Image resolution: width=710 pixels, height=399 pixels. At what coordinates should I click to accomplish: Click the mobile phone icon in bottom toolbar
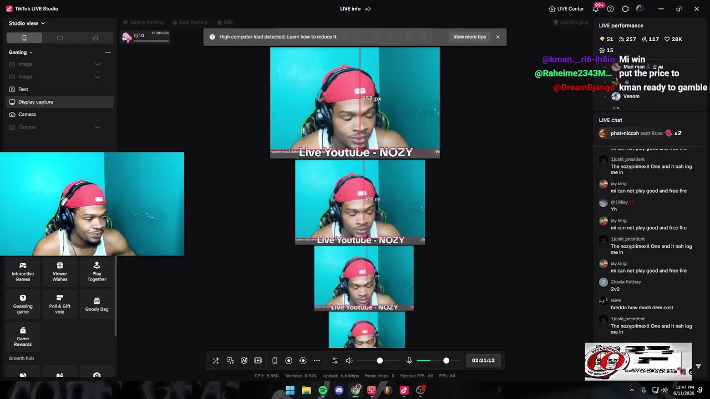[x=275, y=360]
